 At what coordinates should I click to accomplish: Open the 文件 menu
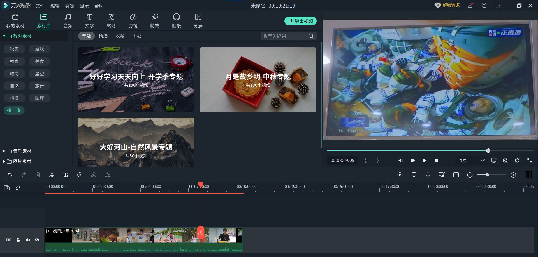[40, 6]
